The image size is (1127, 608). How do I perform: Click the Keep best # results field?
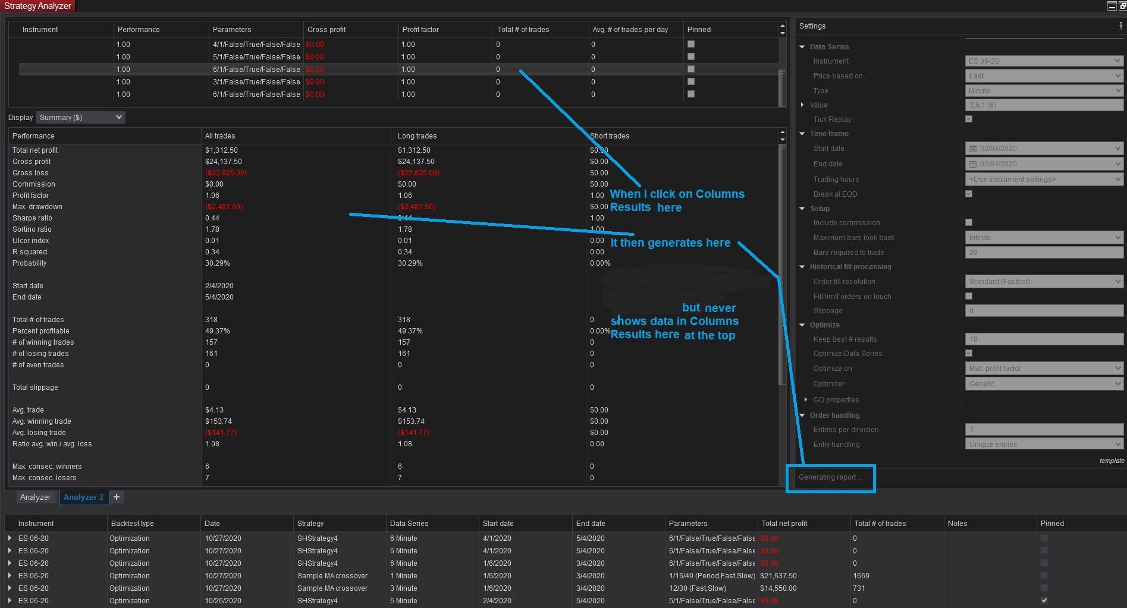tap(1044, 339)
